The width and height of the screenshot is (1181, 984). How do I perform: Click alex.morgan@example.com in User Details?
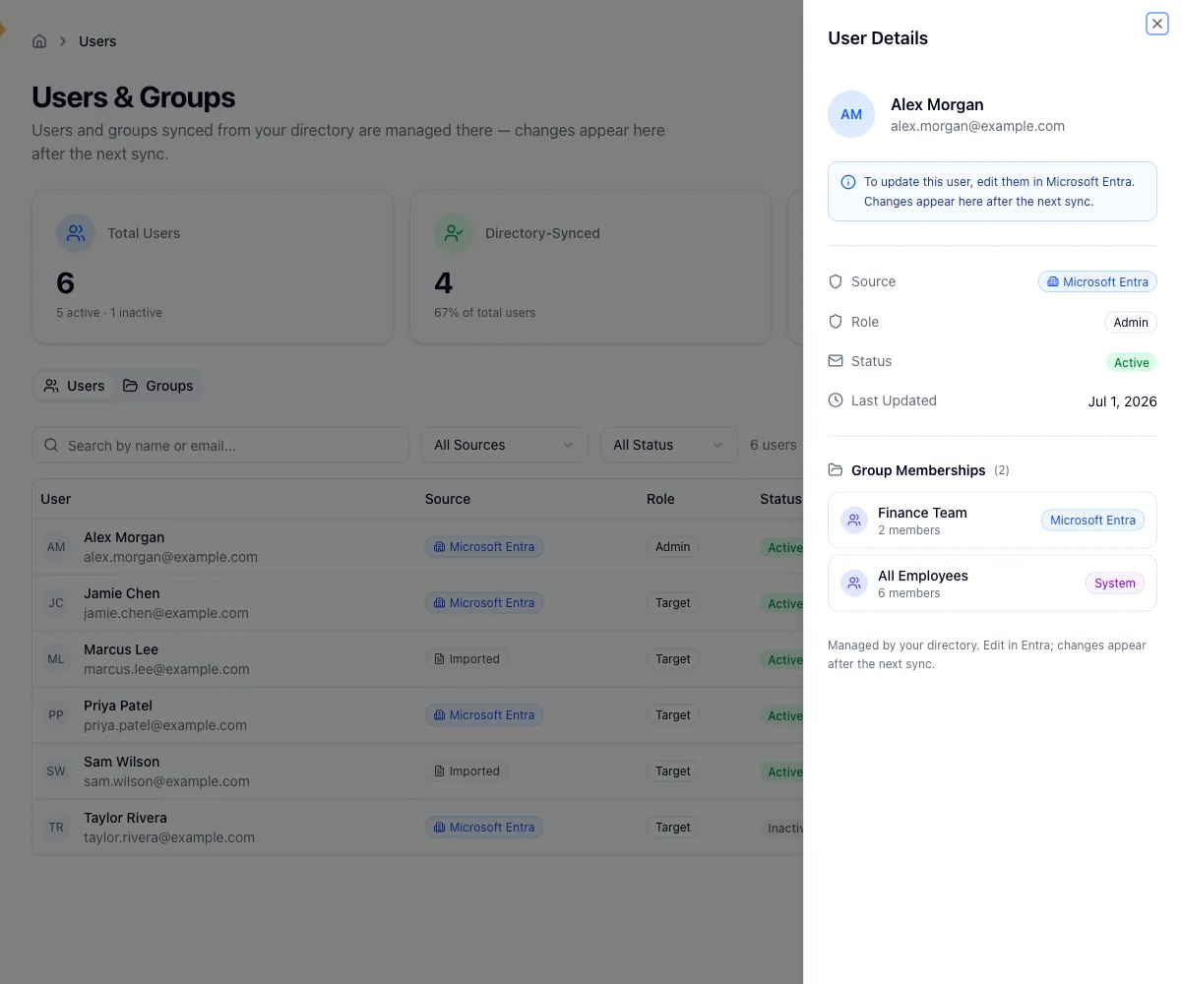point(977,126)
